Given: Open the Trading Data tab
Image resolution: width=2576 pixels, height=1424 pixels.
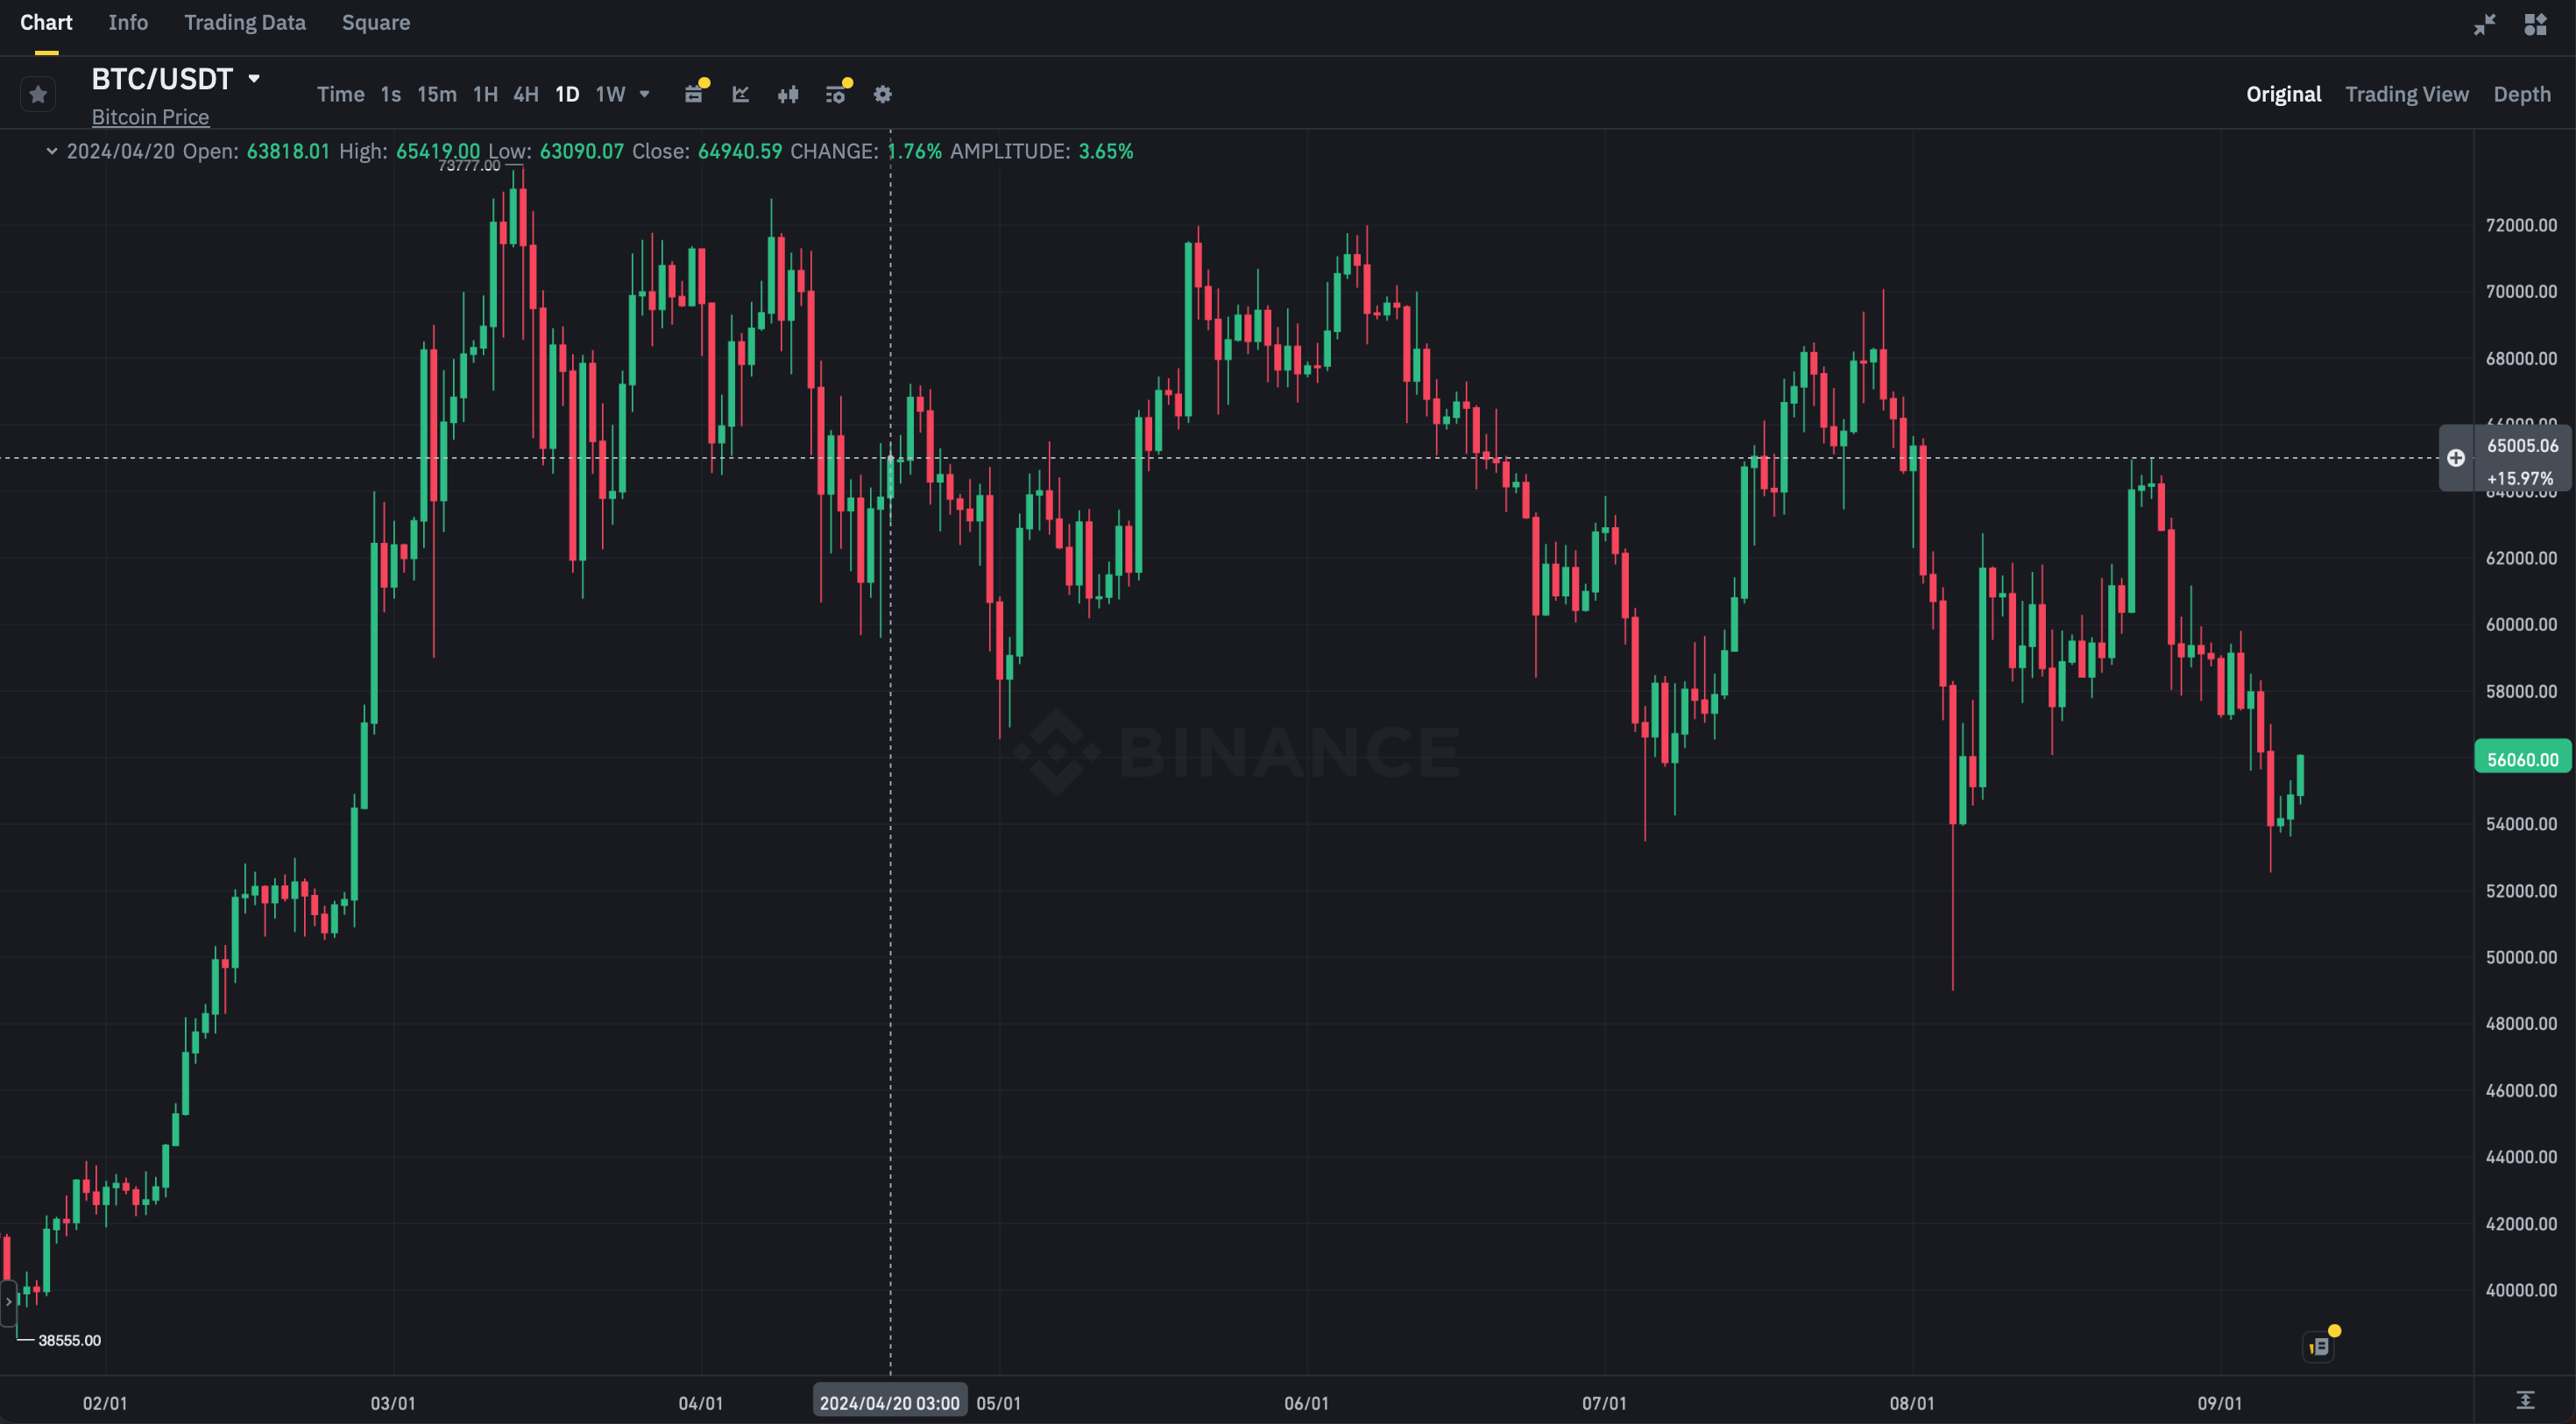Looking at the screenshot, I should 245,22.
